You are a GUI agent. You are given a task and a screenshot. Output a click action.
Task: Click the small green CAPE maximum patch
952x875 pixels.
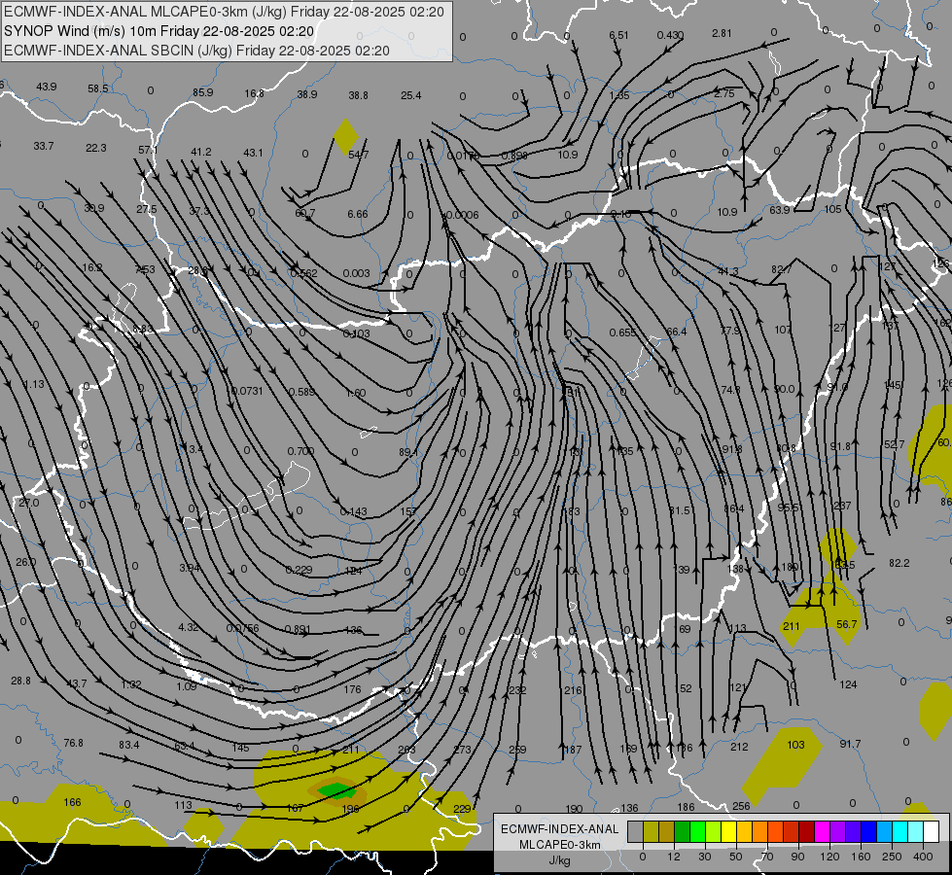[x=335, y=790]
